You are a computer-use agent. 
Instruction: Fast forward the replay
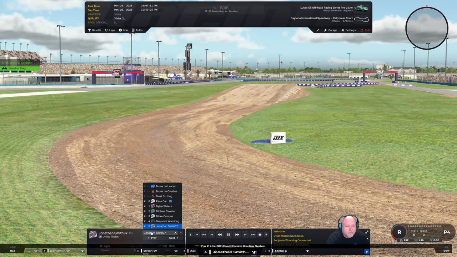237,235
